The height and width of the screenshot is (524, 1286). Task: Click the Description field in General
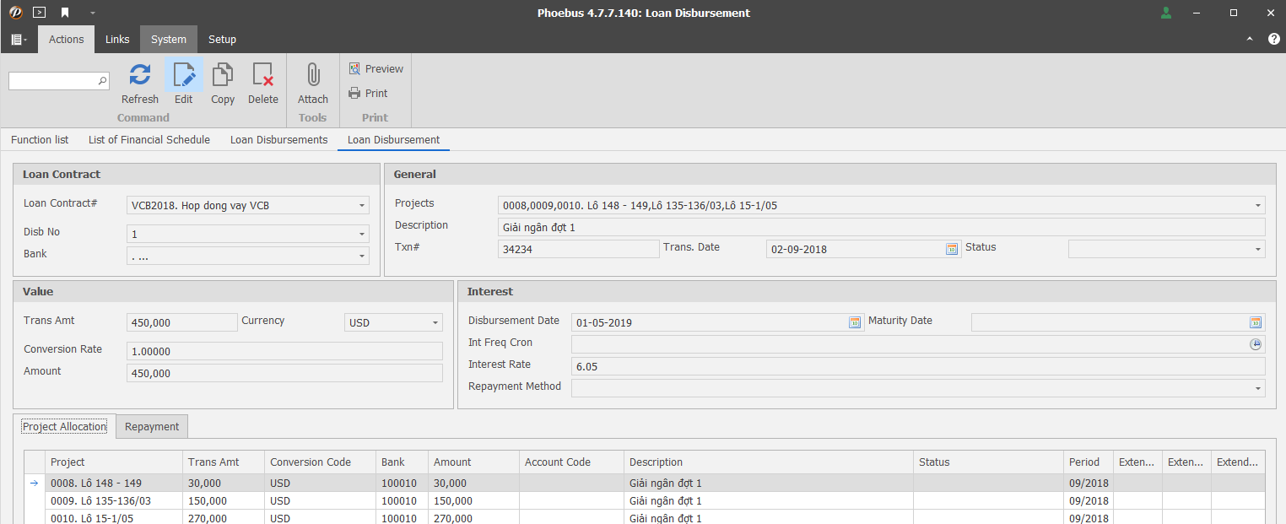click(x=881, y=228)
